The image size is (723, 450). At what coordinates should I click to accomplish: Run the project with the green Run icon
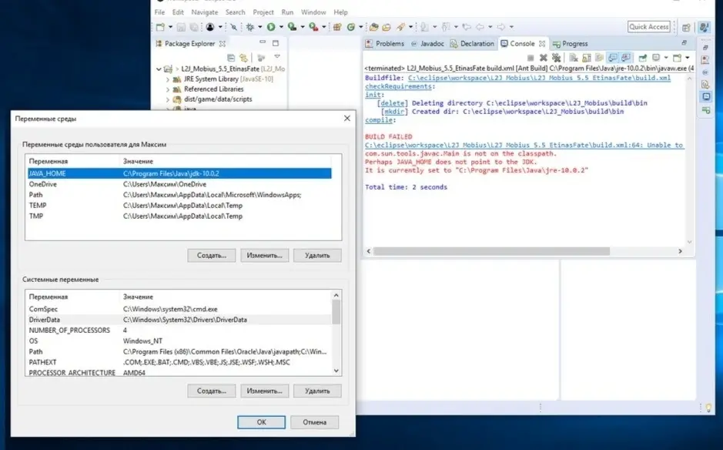click(x=271, y=27)
